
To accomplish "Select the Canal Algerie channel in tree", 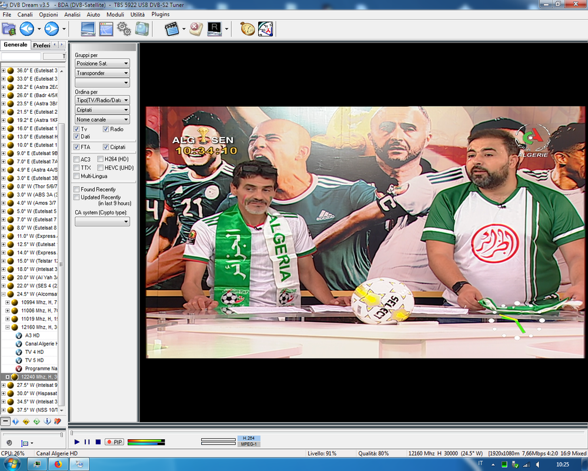I will pos(41,344).
